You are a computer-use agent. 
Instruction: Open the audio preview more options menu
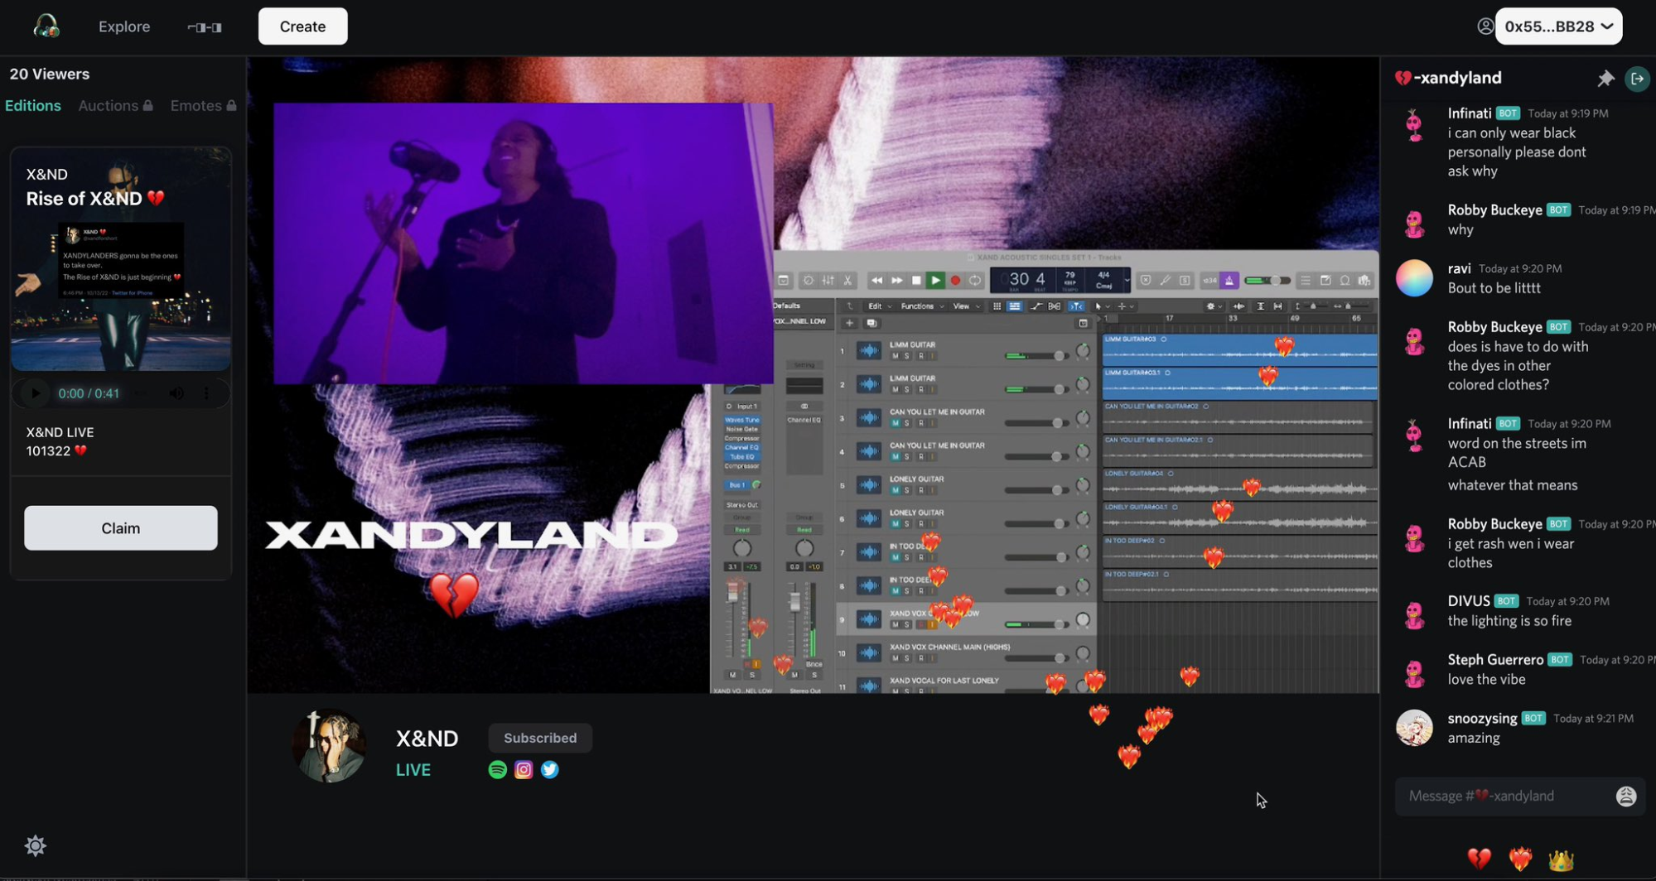tap(206, 393)
